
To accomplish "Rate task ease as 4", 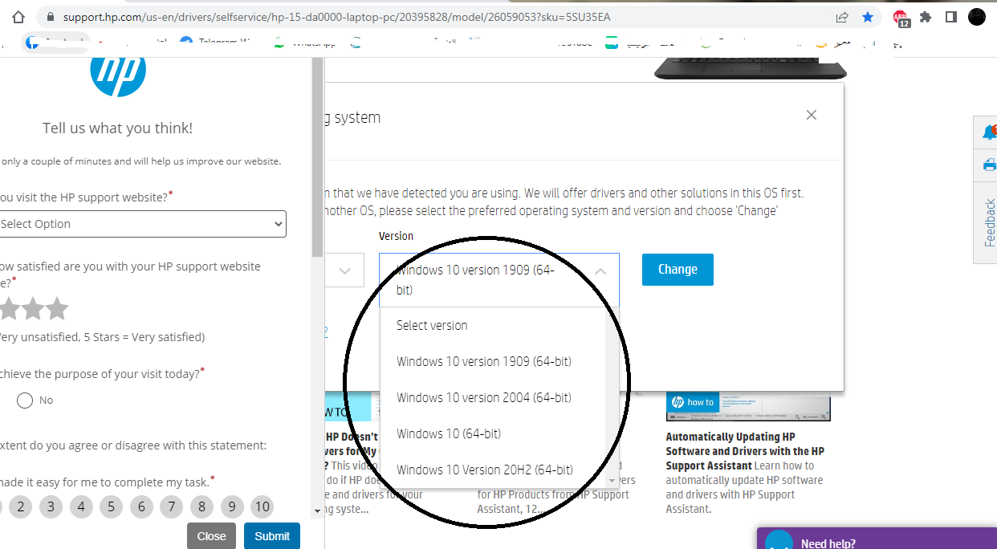I will (x=81, y=506).
